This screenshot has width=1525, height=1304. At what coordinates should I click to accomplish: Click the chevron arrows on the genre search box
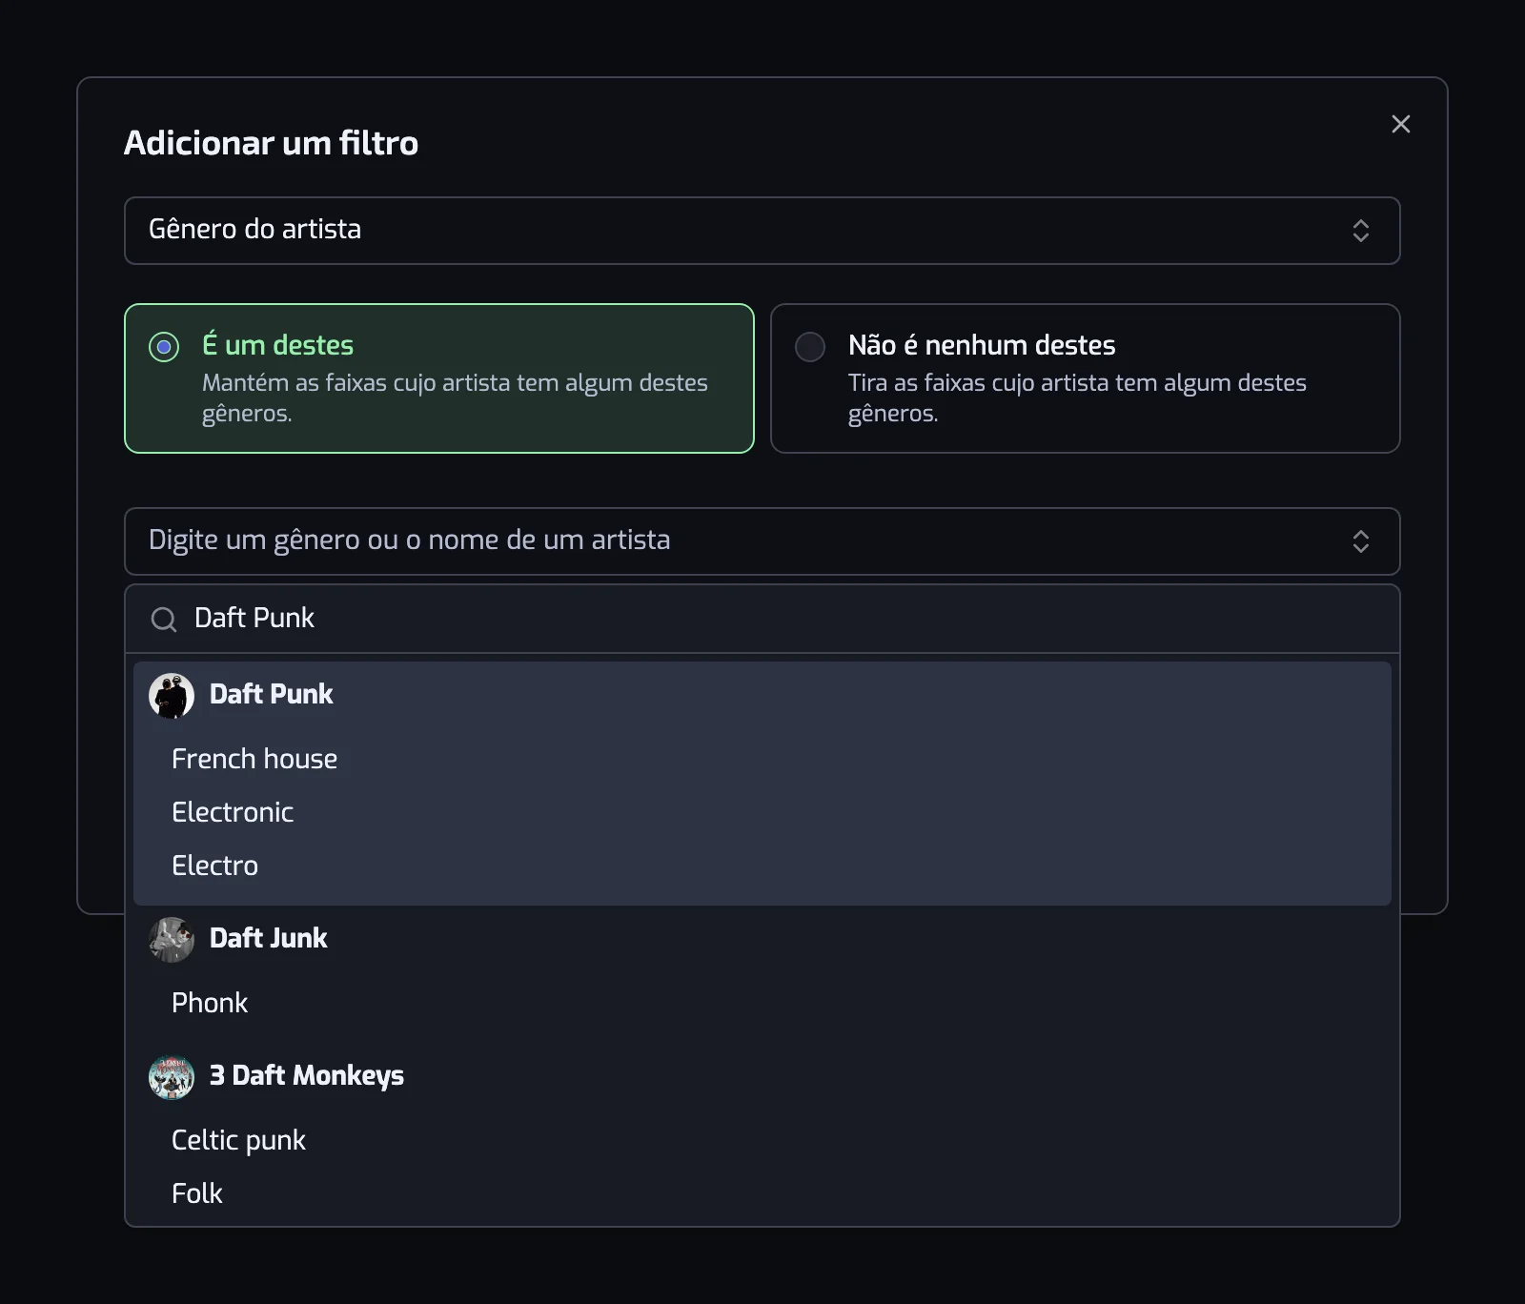click(x=1361, y=541)
